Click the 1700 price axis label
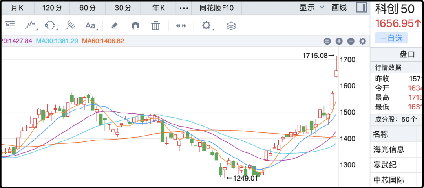The width and height of the screenshot is (424, 188). pyautogui.click(x=348, y=59)
